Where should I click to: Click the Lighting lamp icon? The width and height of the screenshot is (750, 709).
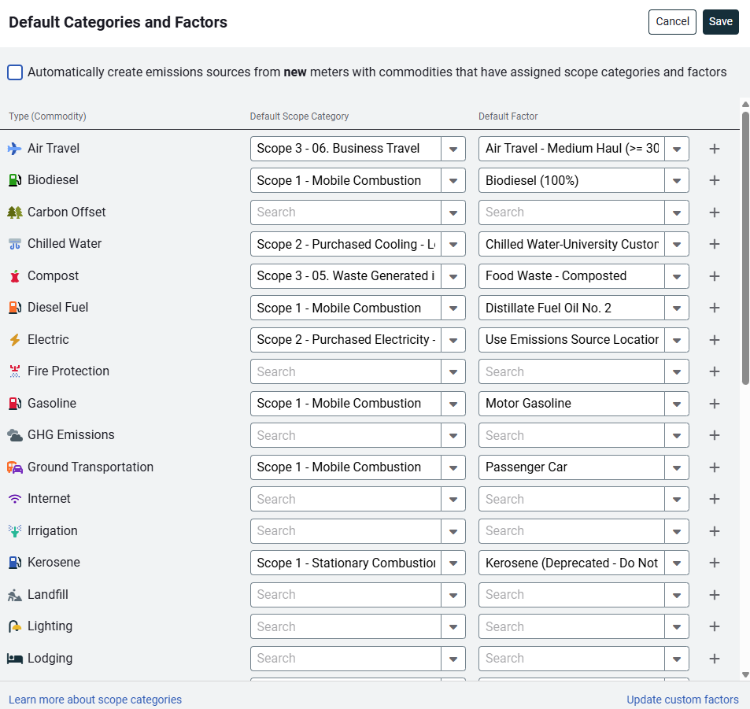15,626
